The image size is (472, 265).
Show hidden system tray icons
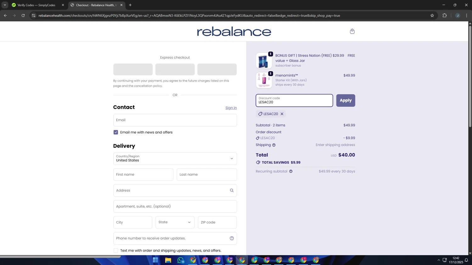click(439, 260)
